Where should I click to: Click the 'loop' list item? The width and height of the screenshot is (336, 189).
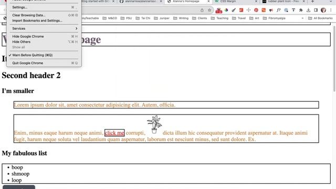click(x=16, y=180)
